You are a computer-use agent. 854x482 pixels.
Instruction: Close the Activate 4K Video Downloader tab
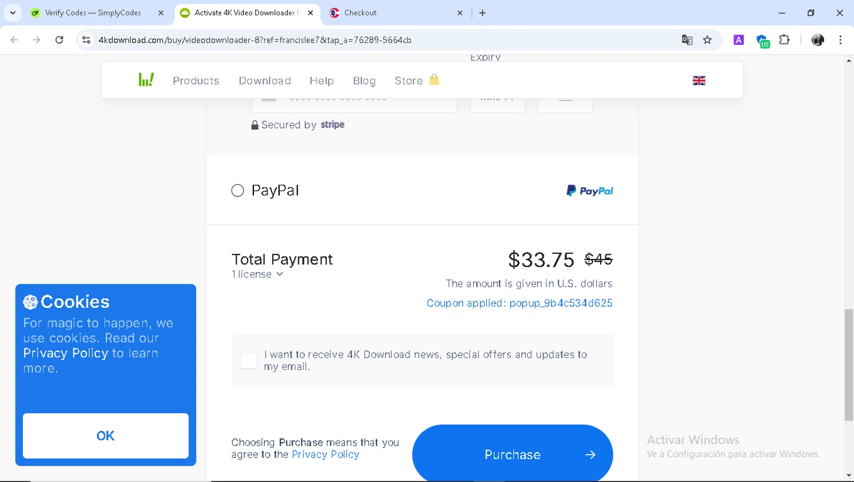310,13
